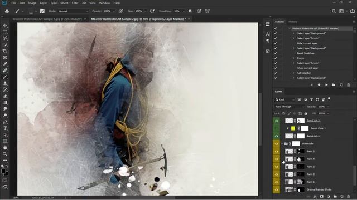This screenshot has width=357, height=200.
Task: Open the File menu
Action: point(13,3)
